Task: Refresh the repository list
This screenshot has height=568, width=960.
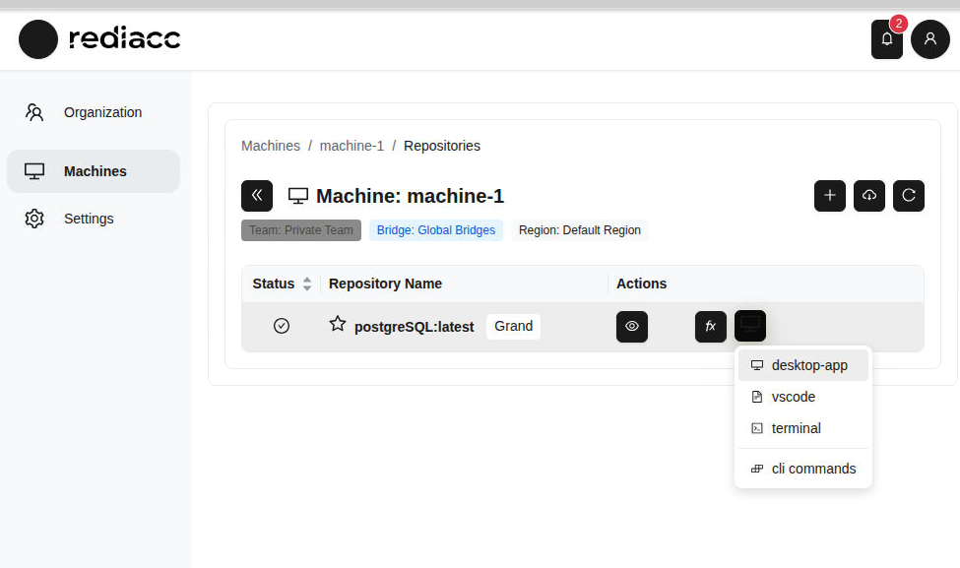Action: pos(908,196)
